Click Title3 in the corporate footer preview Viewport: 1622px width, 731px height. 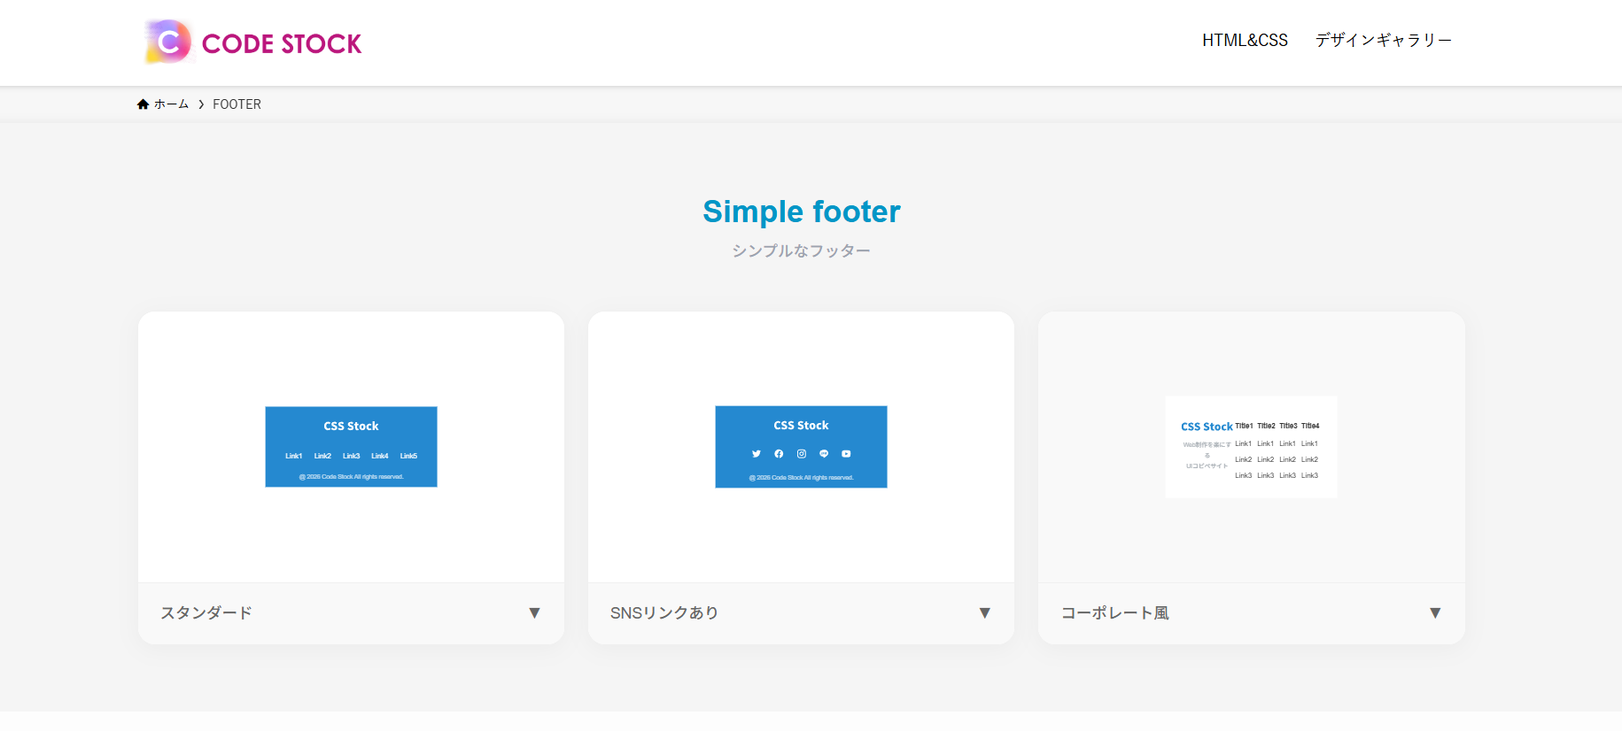coord(1288,426)
